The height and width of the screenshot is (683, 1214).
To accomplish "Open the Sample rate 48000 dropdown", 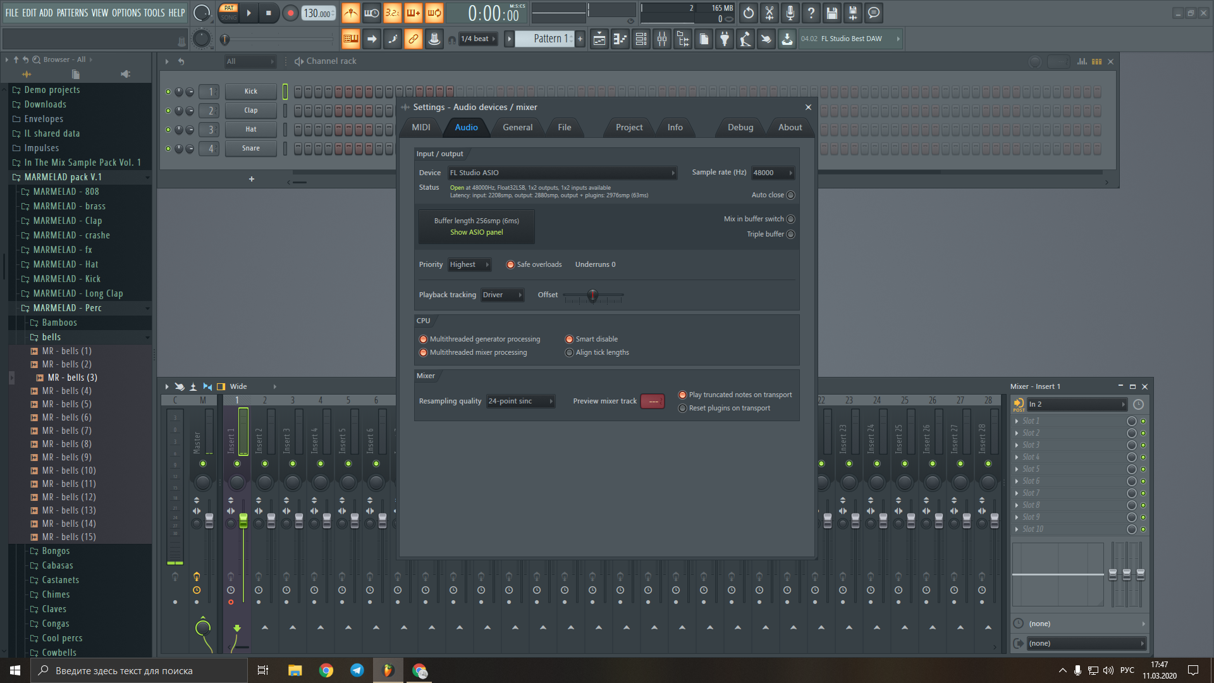I will tap(773, 173).
